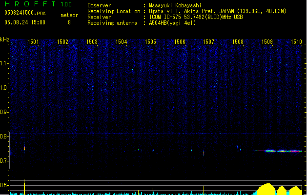Click the 1506 time marker
The image size is (307, 195).
pos(180,42)
